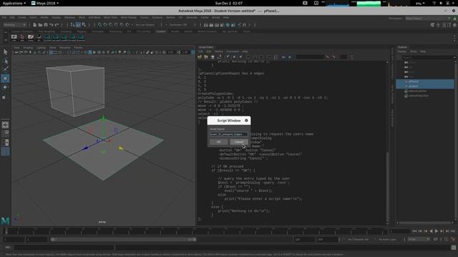Execute all icon in Script Editor toolbar
This screenshot has height=257, width=458.
coord(283,57)
